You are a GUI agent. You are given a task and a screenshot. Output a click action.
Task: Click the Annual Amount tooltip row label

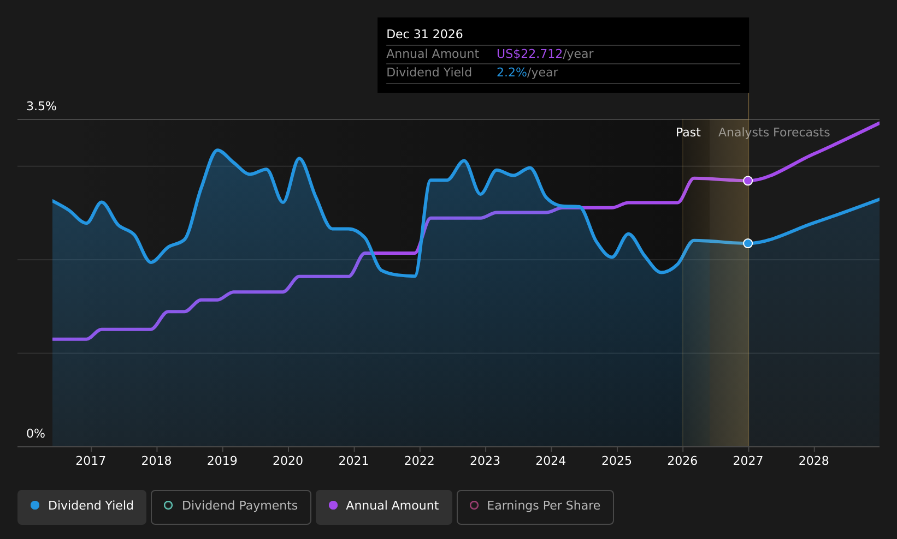(x=433, y=54)
